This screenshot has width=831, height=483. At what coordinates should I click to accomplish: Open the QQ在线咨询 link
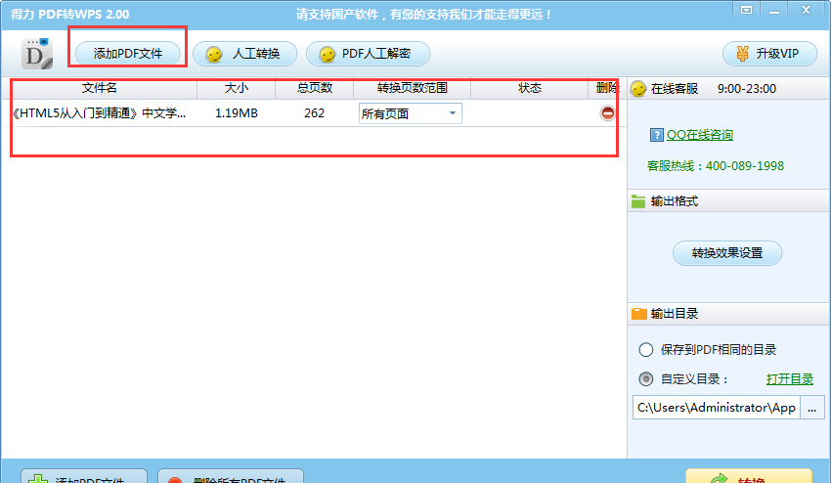(x=700, y=135)
